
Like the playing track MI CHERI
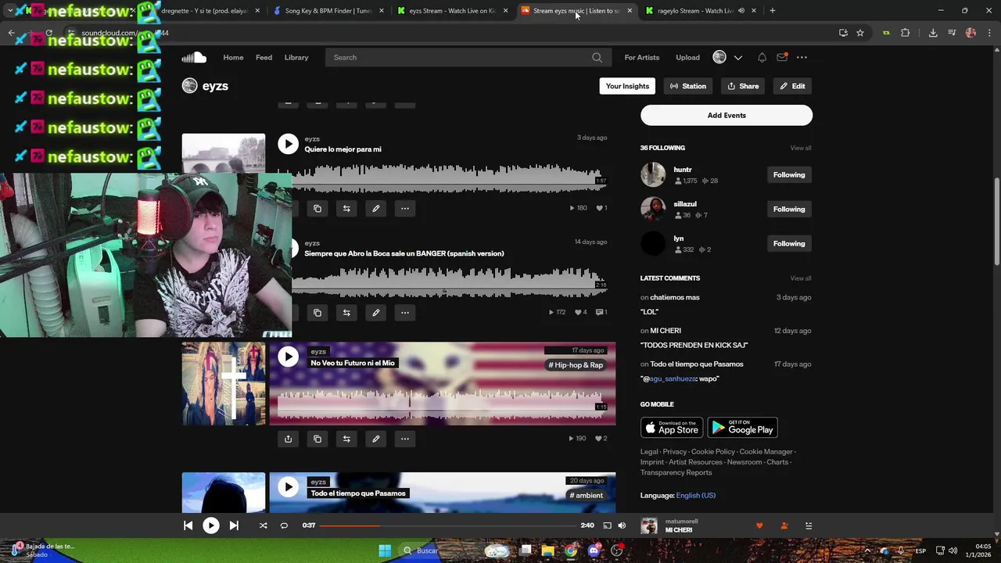click(759, 525)
